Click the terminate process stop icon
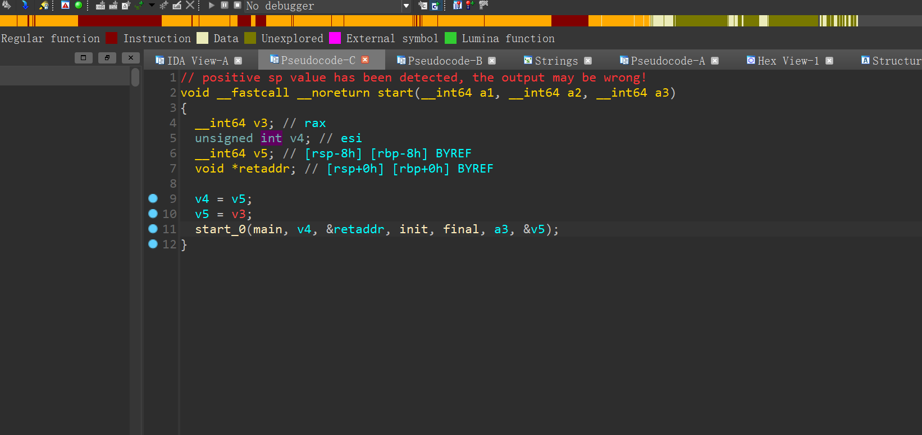The height and width of the screenshot is (435, 922). click(237, 5)
